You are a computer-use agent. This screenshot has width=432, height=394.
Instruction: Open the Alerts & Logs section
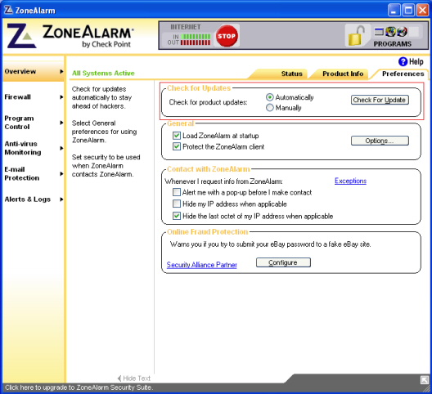pos(27,199)
